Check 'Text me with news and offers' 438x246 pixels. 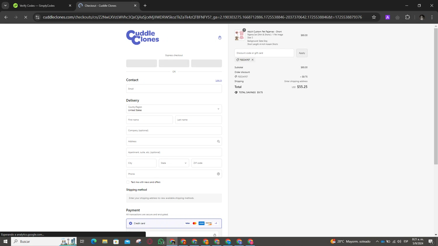[x=128, y=182]
